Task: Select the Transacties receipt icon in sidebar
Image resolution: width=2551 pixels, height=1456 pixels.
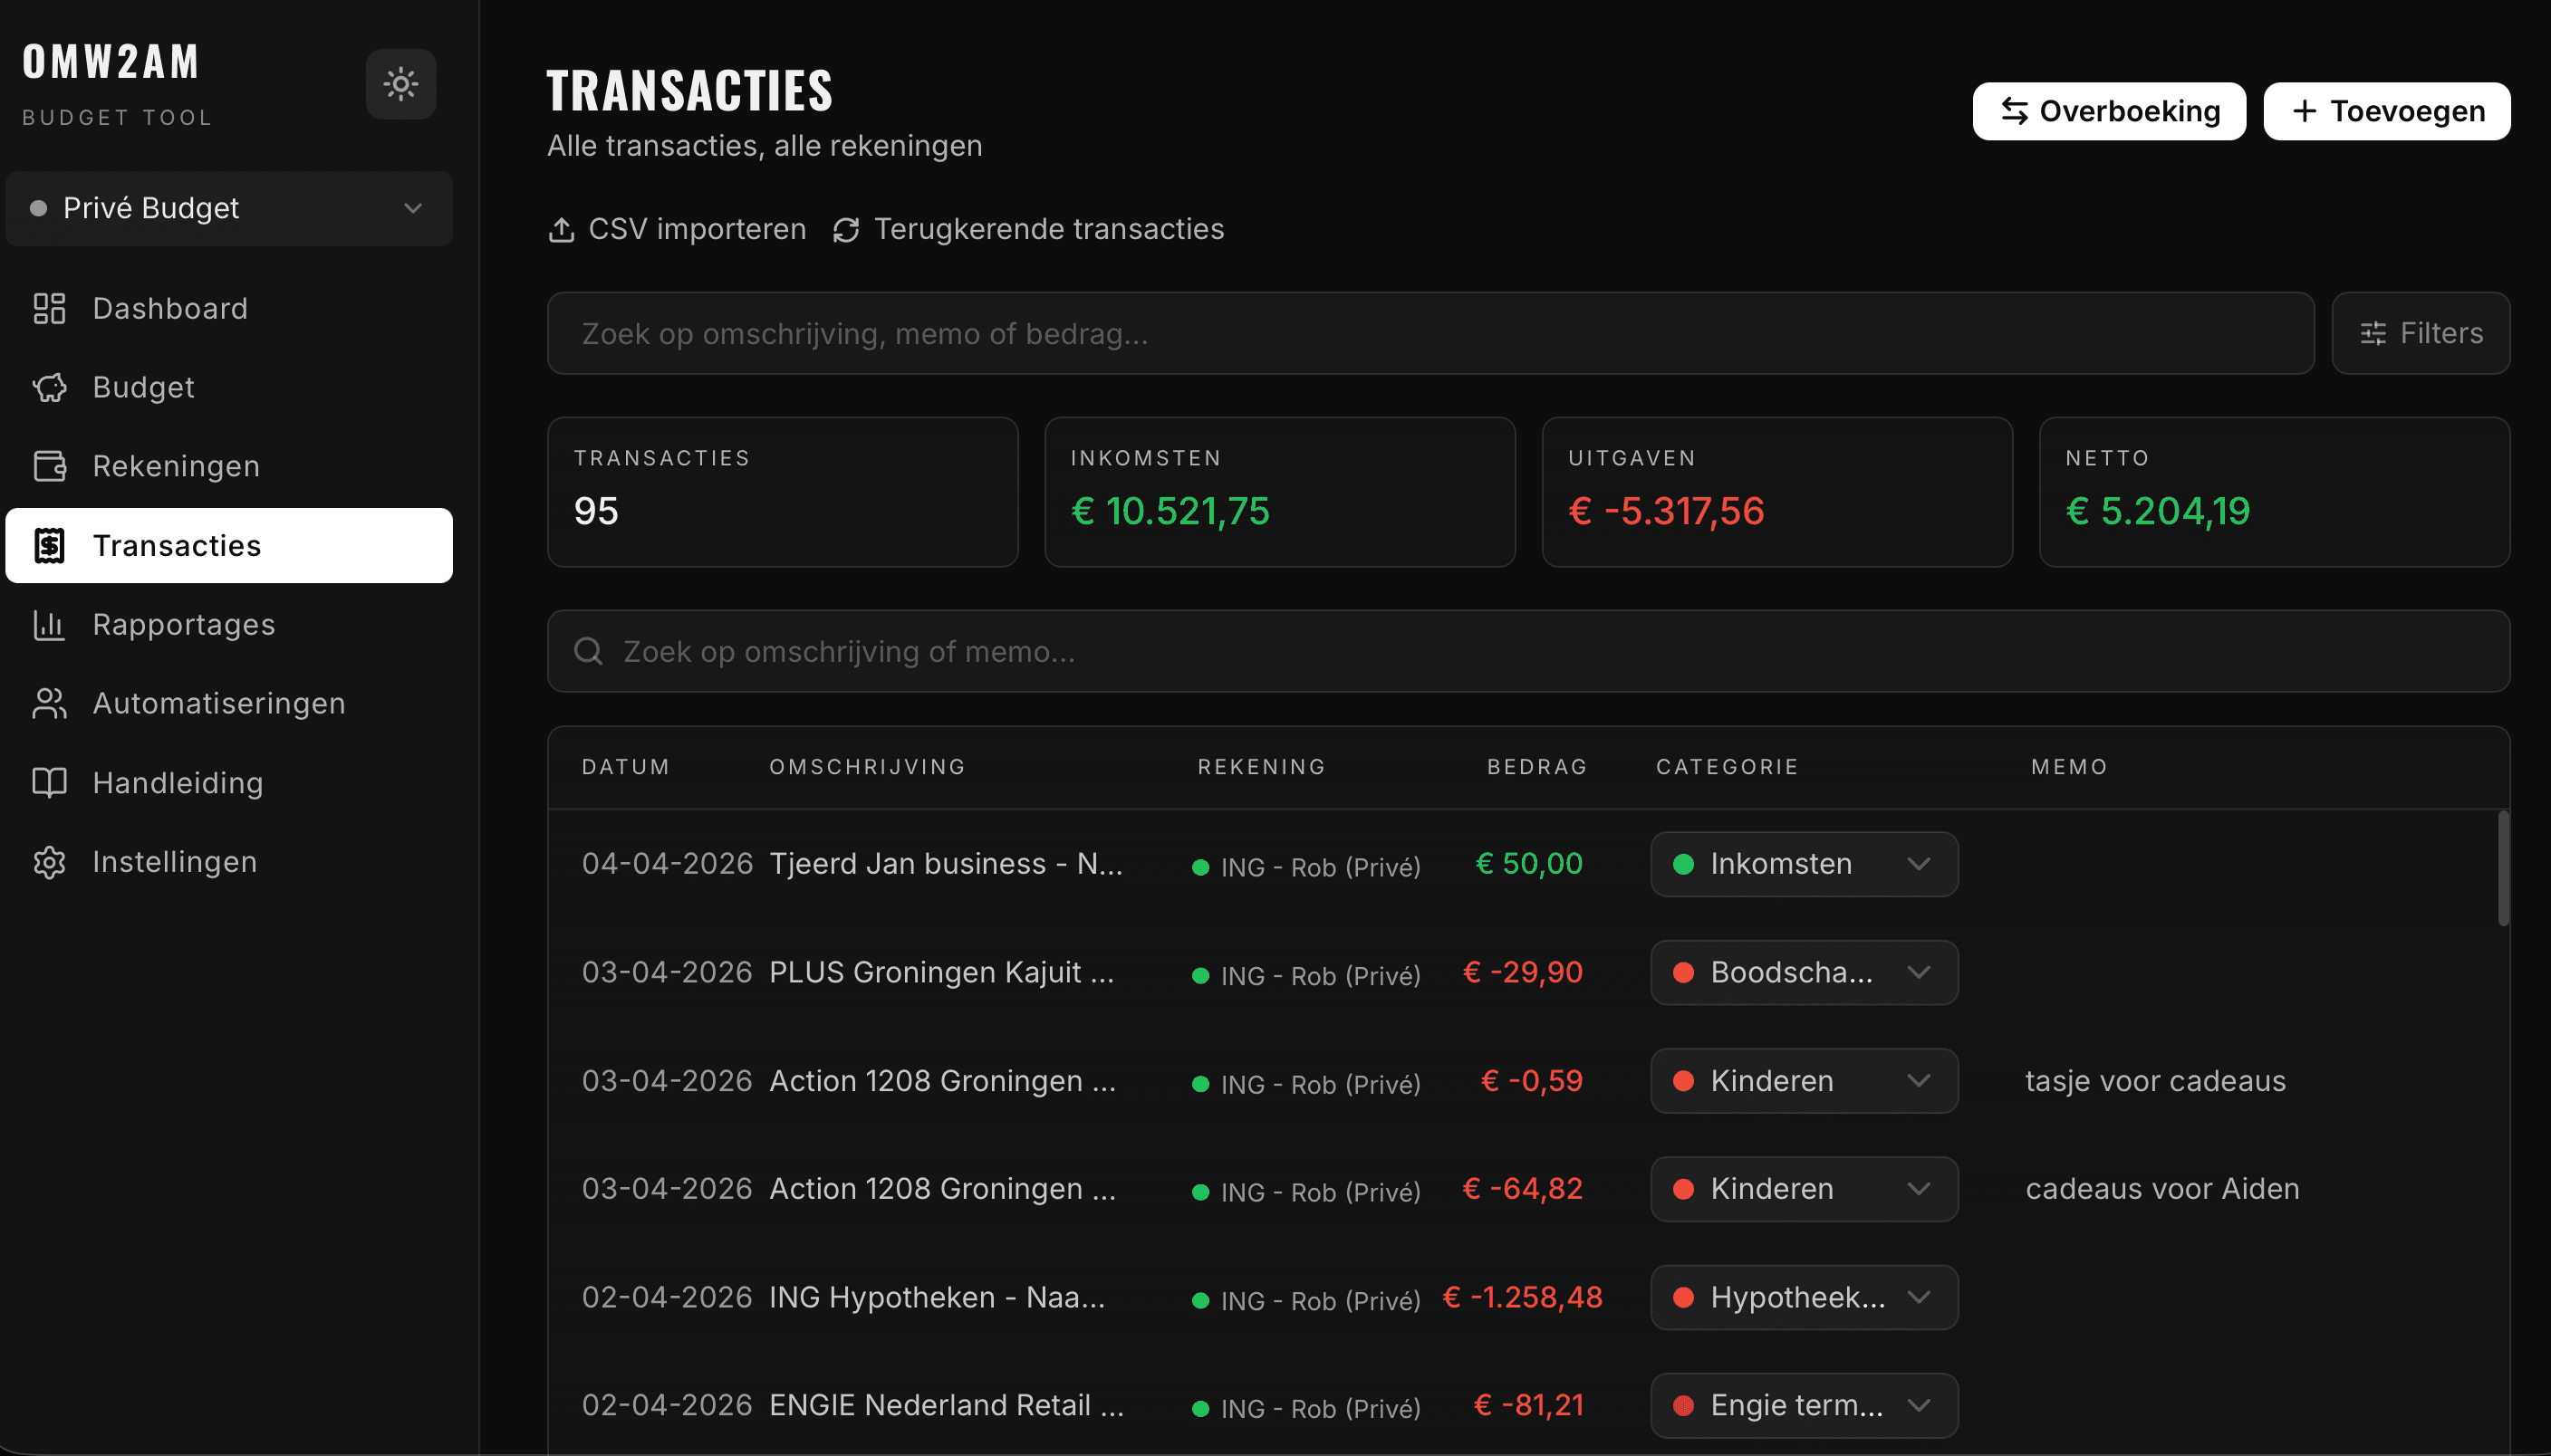Action: click(x=49, y=545)
